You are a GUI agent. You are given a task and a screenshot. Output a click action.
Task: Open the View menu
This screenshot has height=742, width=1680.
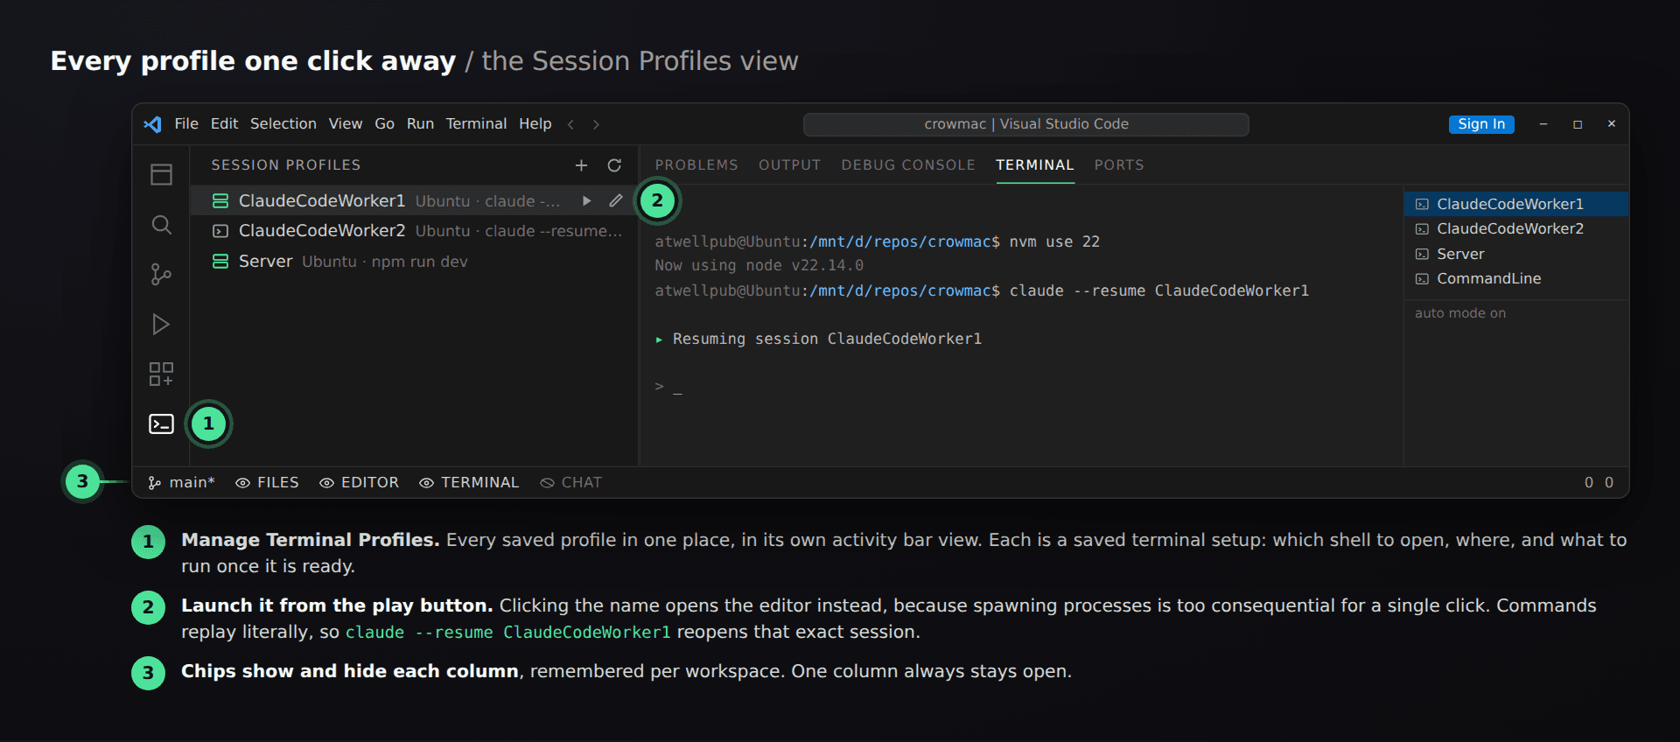pyautogui.click(x=346, y=124)
